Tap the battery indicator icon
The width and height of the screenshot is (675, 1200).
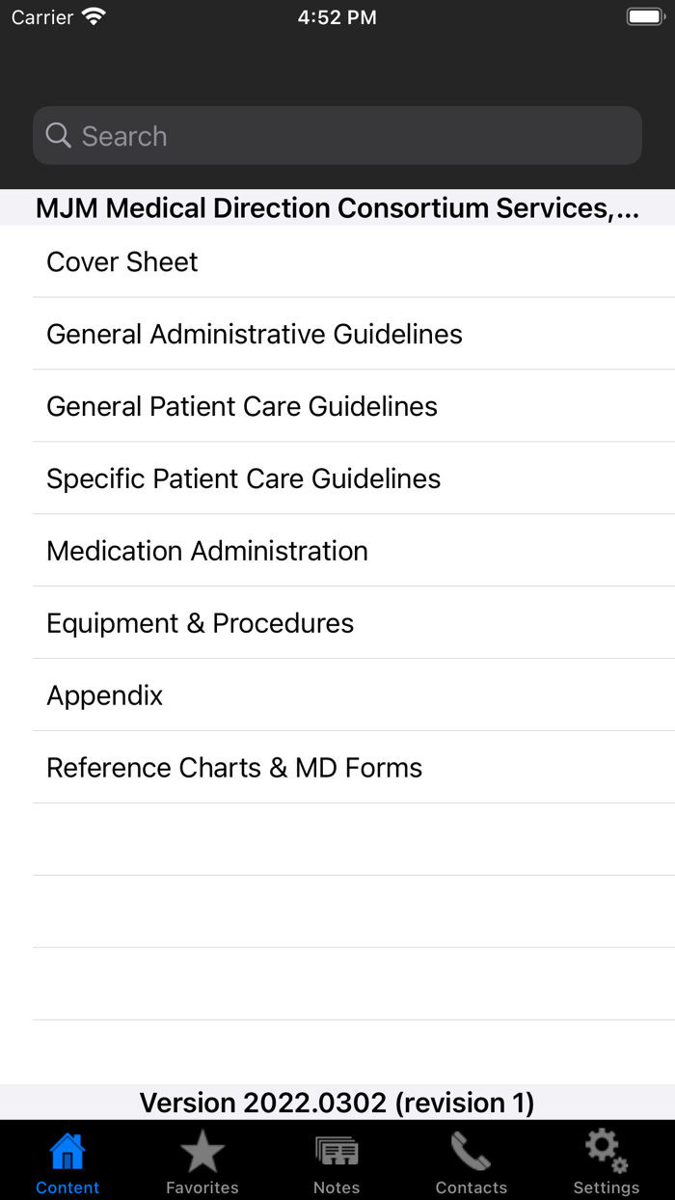click(x=644, y=15)
